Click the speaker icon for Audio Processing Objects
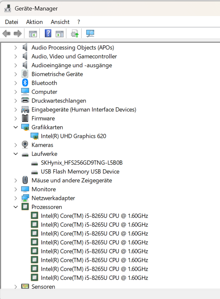This screenshot has width=220, height=299. 25,47
